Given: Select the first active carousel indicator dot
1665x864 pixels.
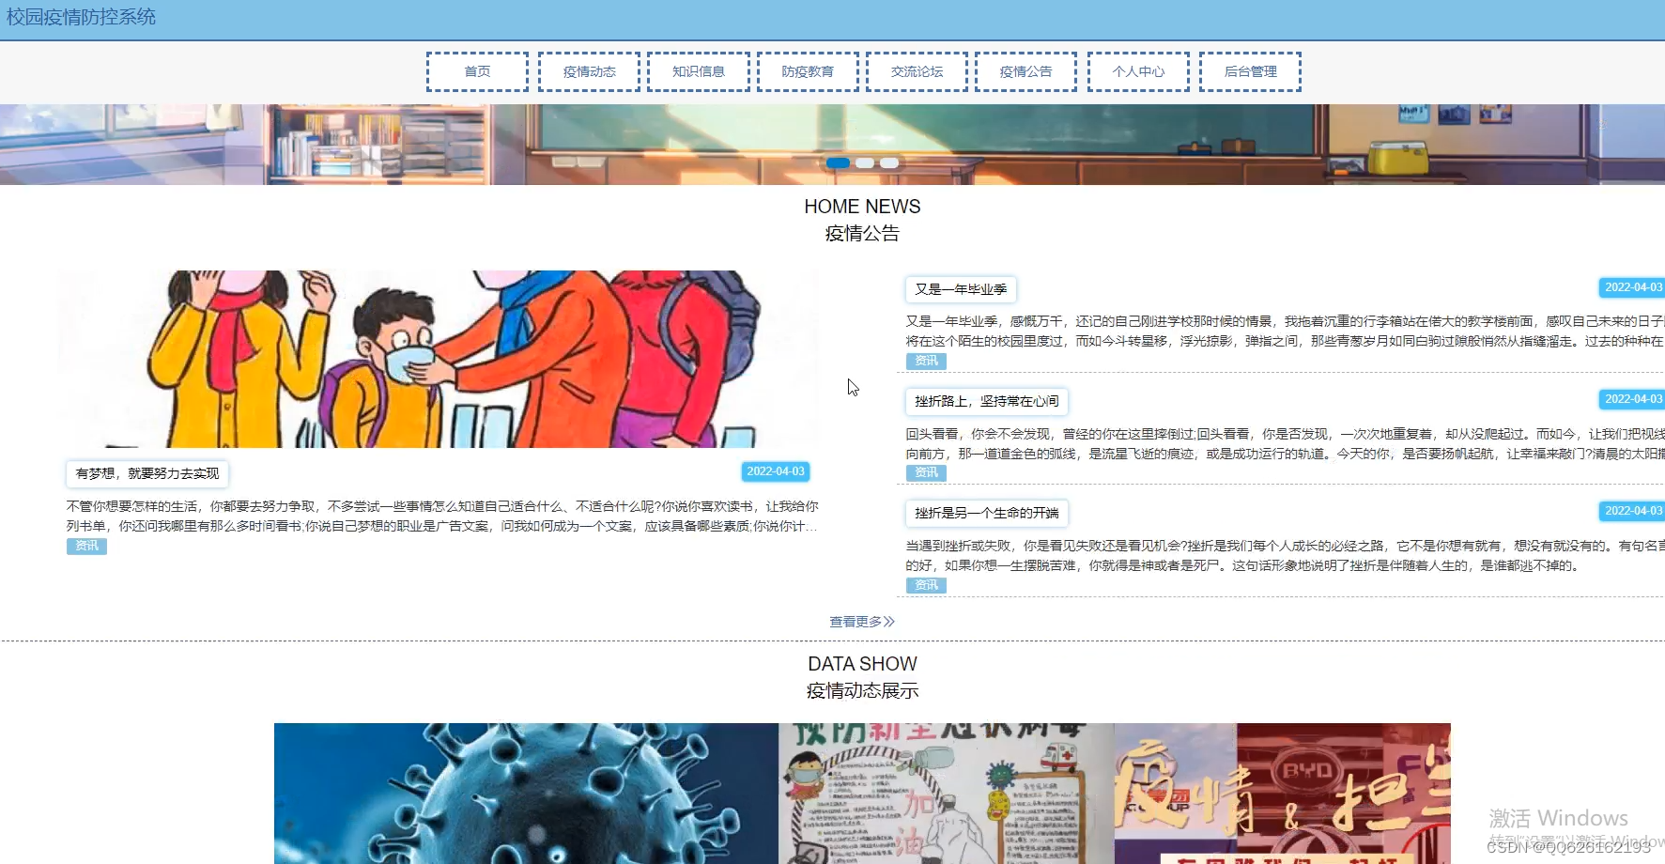Looking at the screenshot, I should [838, 163].
